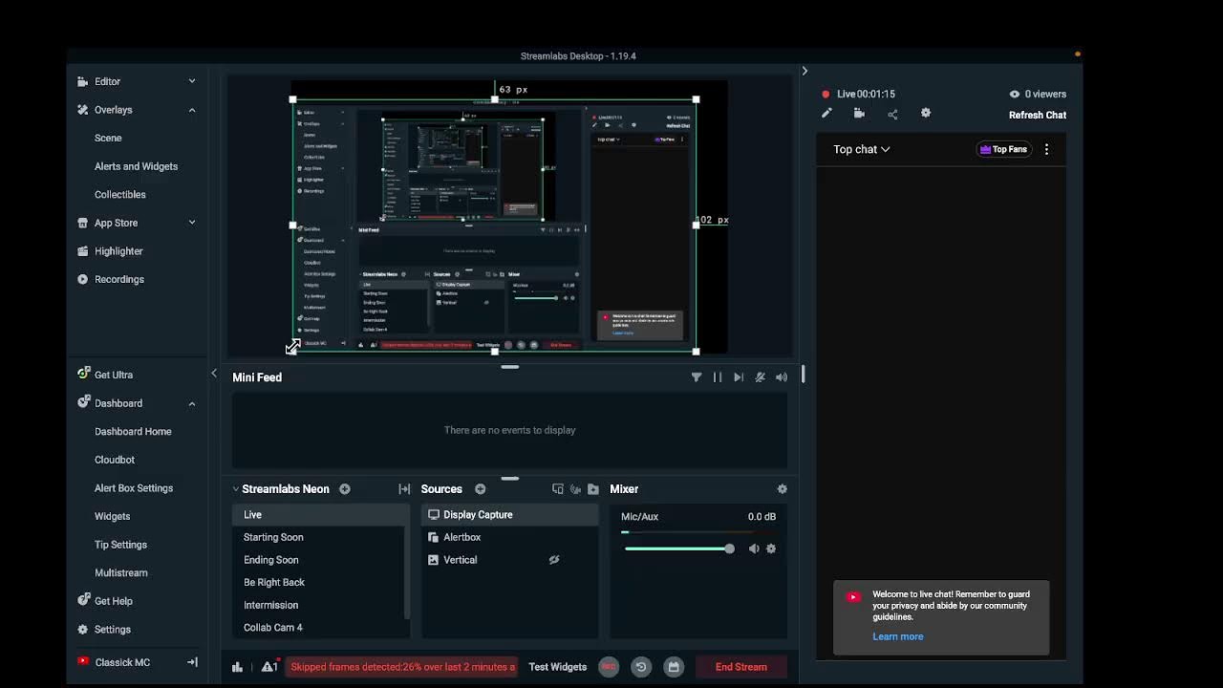Add a new source

[x=481, y=489]
